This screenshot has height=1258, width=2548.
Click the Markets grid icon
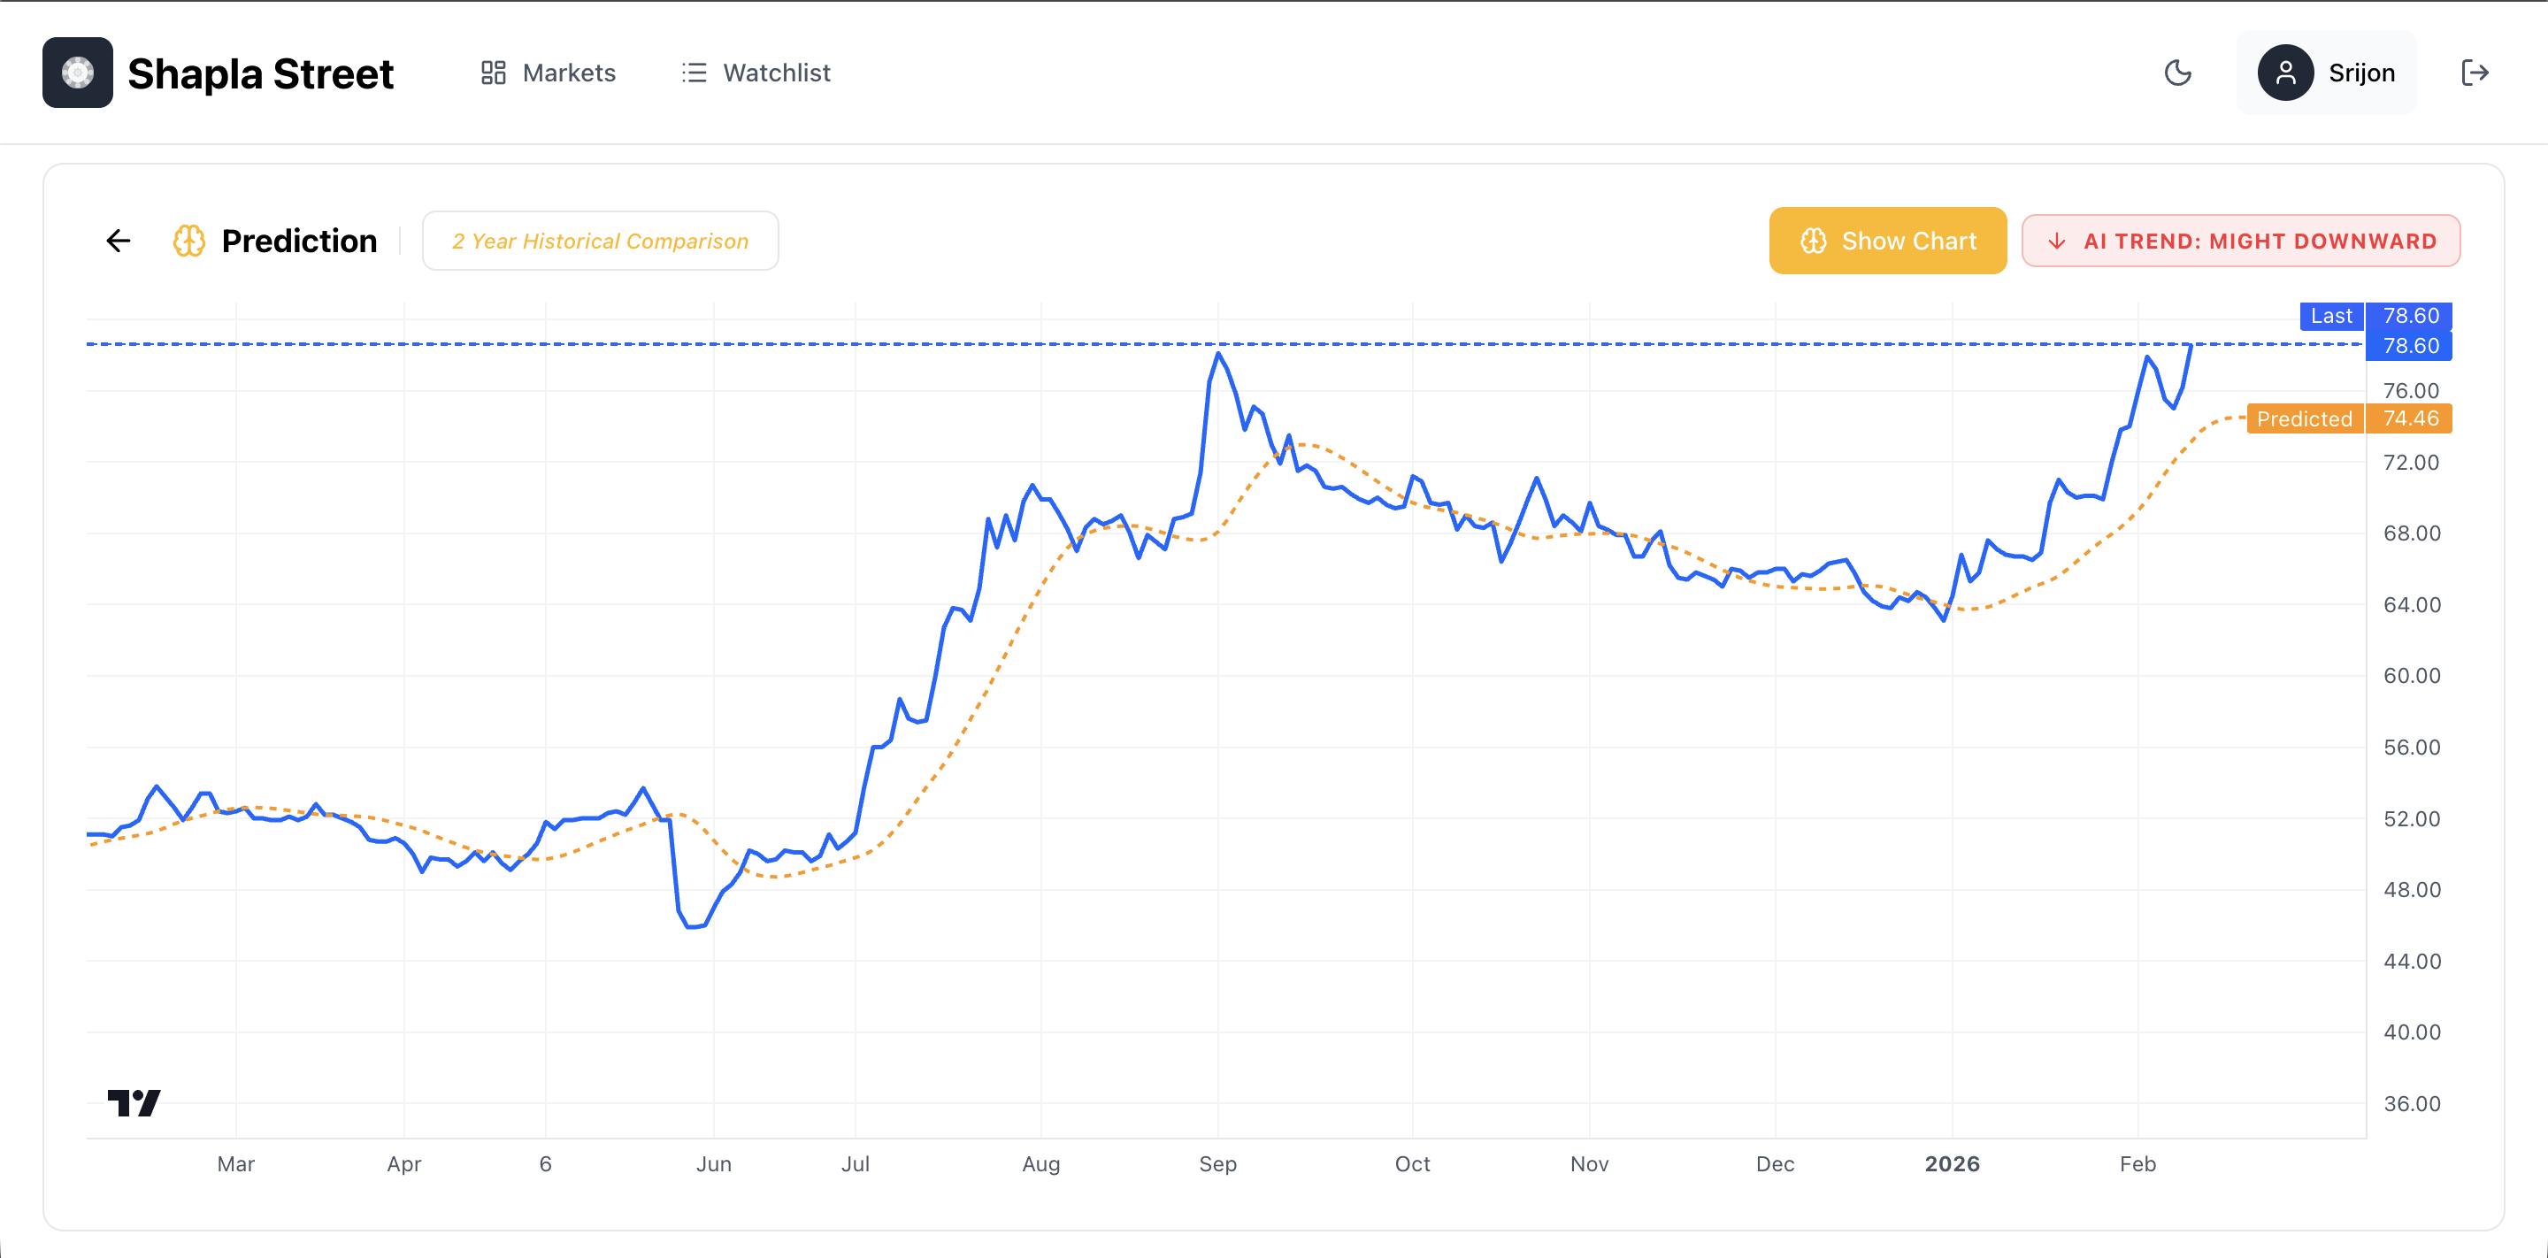point(493,73)
